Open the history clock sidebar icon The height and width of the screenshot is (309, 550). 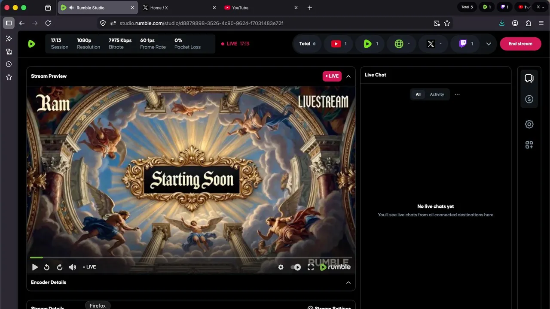[x=9, y=64]
